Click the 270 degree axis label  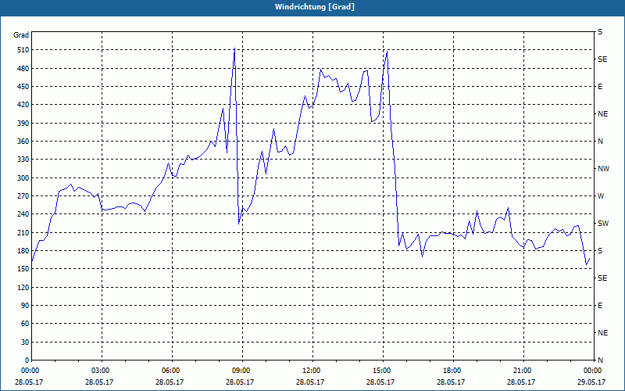coord(23,196)
